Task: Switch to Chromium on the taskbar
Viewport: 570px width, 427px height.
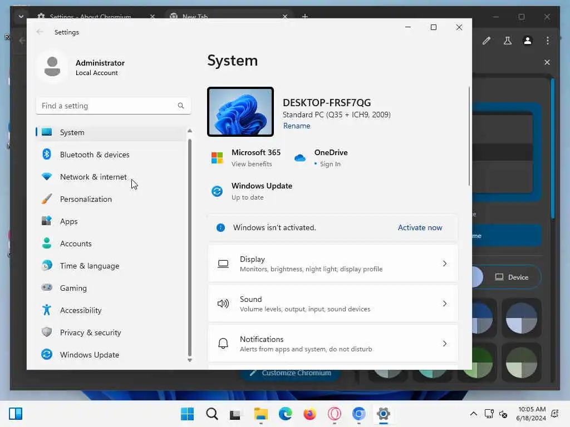Action: [359, 414]
